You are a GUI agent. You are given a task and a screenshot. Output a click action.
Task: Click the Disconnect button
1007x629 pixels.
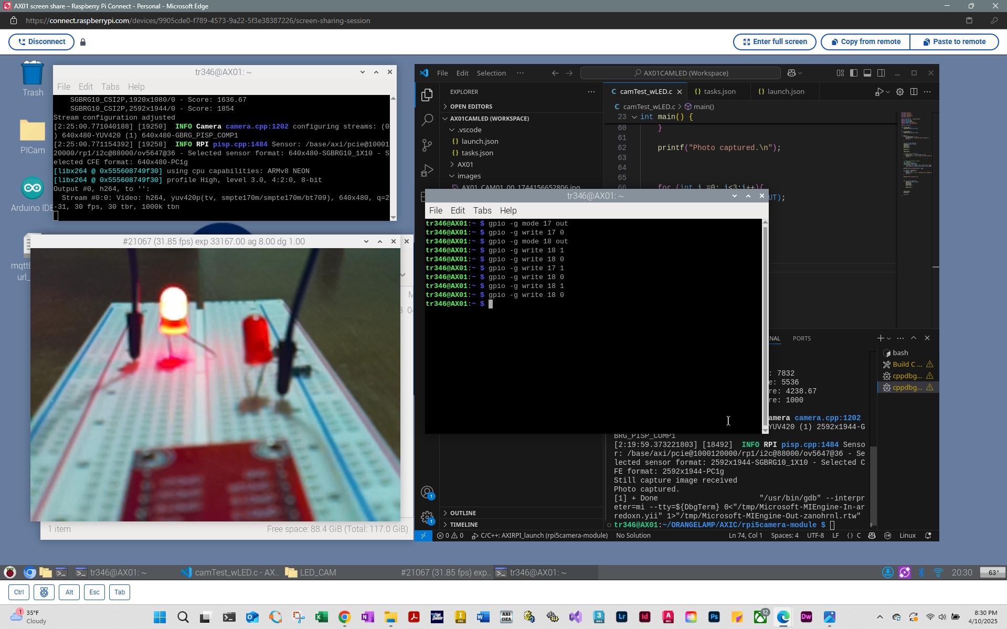point(41,41)
